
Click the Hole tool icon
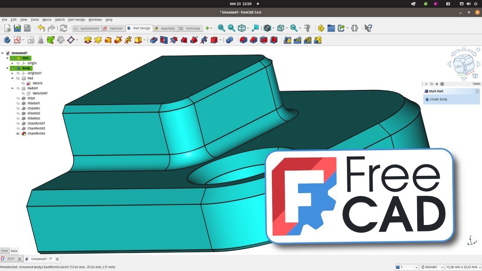[163, 40]
